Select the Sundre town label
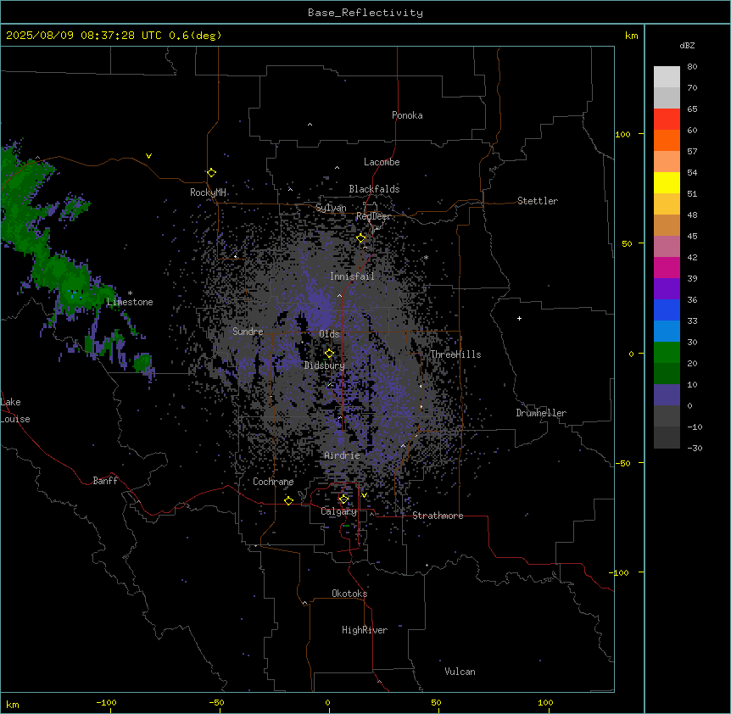 (x=248, y=332)
